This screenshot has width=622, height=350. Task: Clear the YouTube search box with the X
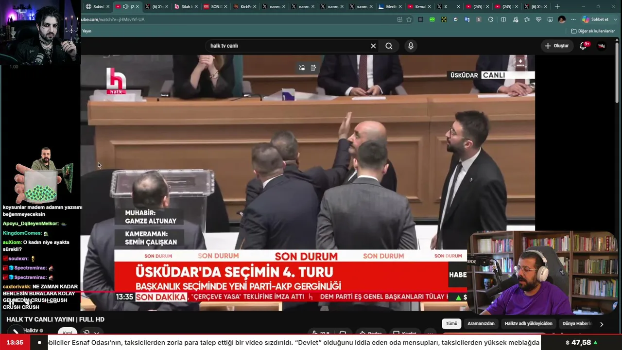(373, 46)
